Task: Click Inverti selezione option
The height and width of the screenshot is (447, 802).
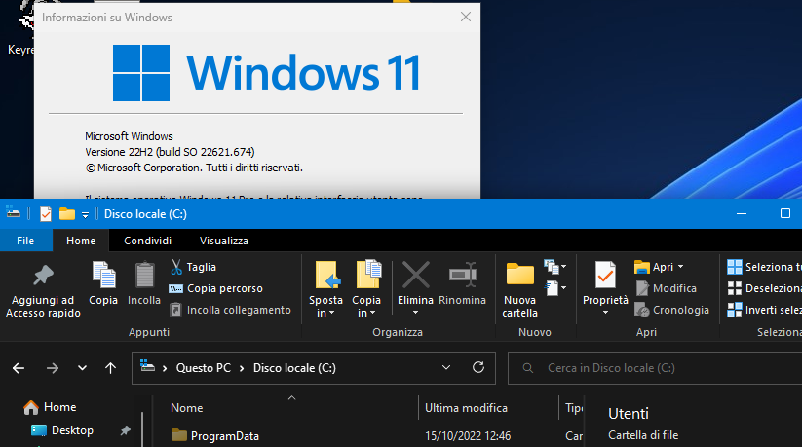Action: click(x=764, y=310)
